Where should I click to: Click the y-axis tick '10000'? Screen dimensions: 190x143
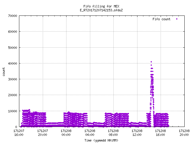point(12,111)
